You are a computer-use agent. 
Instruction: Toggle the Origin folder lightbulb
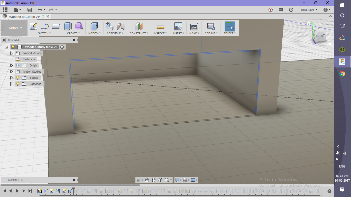tap(17, 65)
